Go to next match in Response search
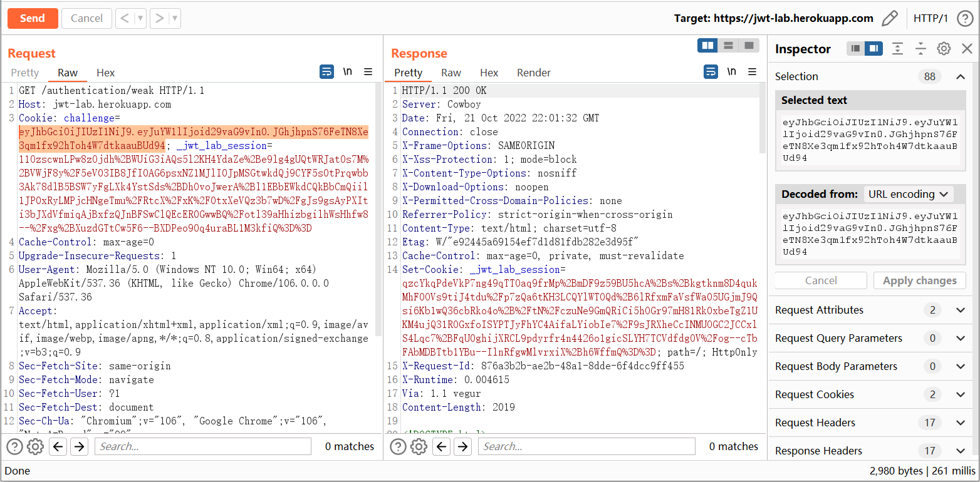The height and width of the screenshot is (482, 980). 462,446
